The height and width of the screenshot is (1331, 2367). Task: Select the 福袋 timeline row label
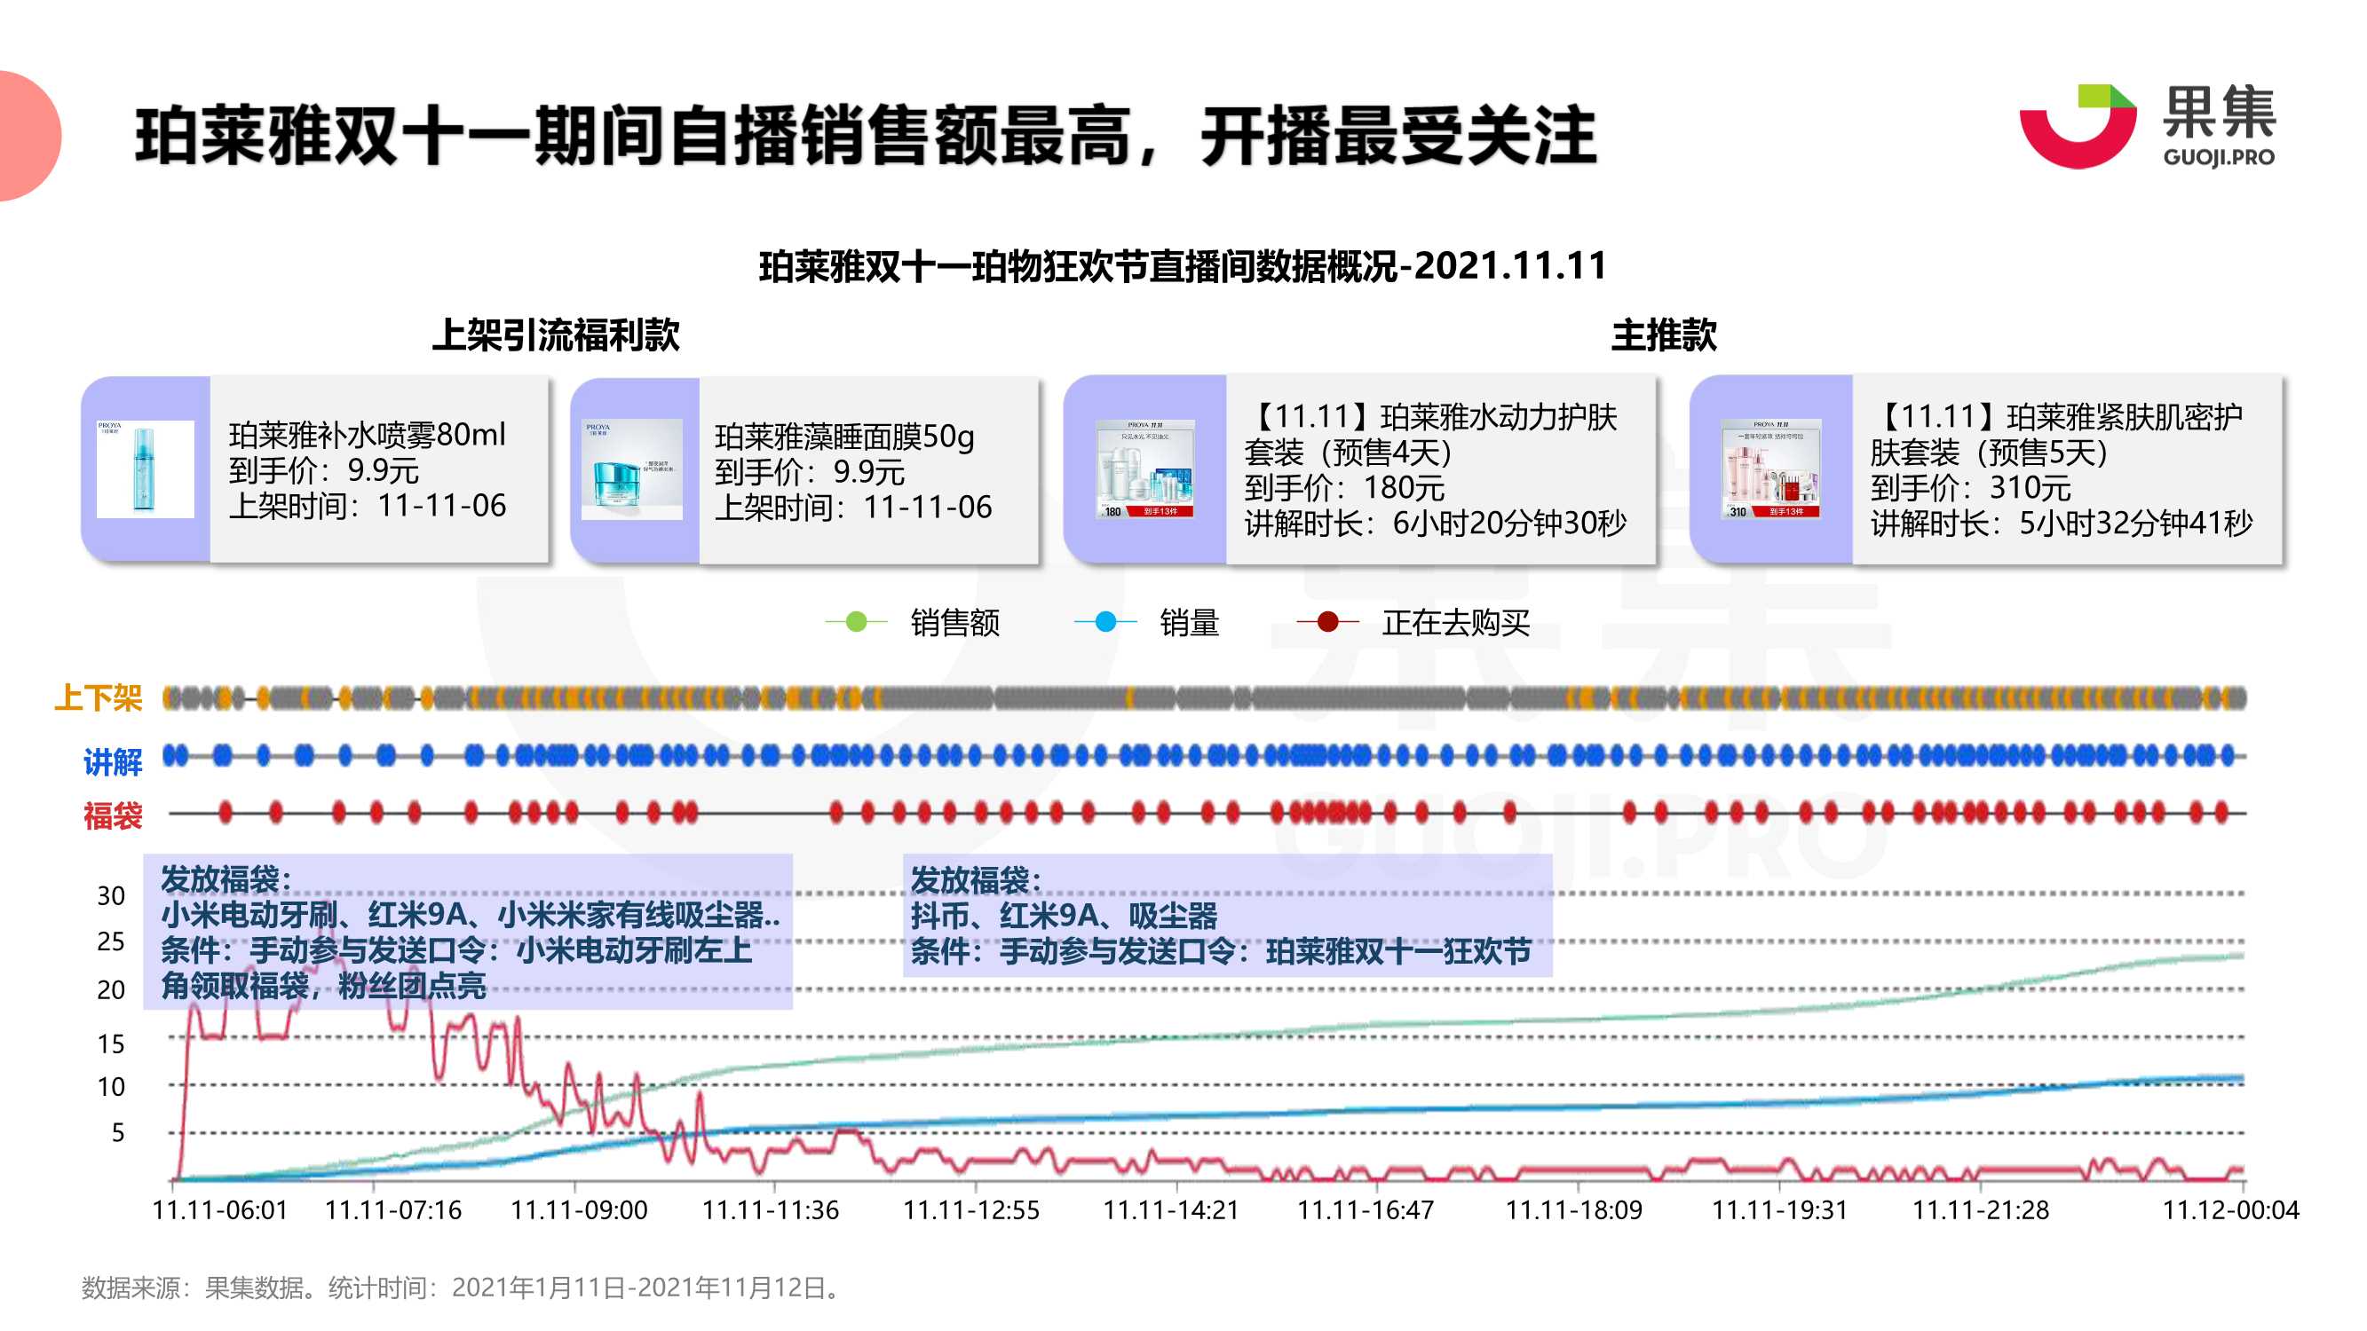[x=113, y=815]
